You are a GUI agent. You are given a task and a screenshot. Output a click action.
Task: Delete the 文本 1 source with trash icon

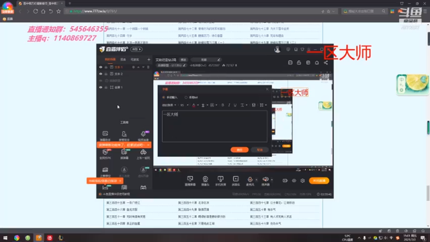click(x=148, y=67)
